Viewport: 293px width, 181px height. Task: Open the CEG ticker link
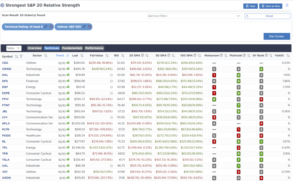[x=5, y=63]
